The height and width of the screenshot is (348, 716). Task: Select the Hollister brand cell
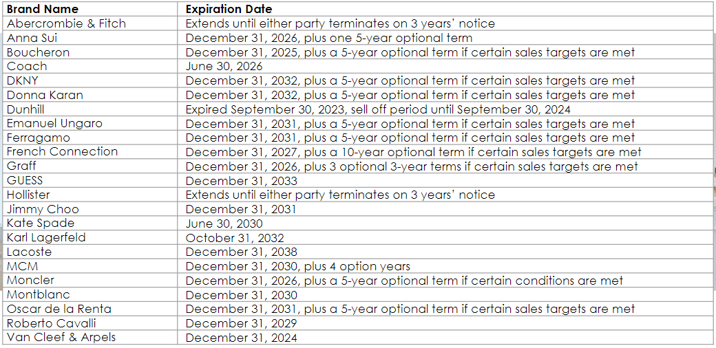[28, 195]
